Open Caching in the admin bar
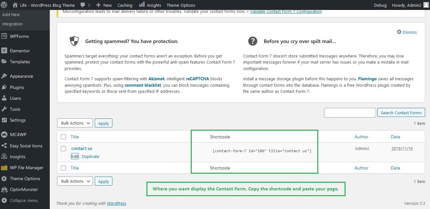This screenshot has width=430, height=209. [125, 5]
